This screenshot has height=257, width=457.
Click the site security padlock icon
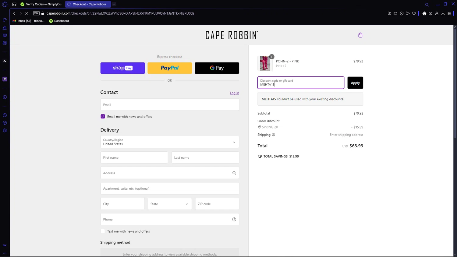(43, 13)
